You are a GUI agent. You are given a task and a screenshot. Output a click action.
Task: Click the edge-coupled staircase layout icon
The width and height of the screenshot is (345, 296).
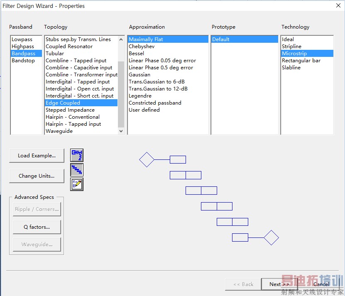77,170
